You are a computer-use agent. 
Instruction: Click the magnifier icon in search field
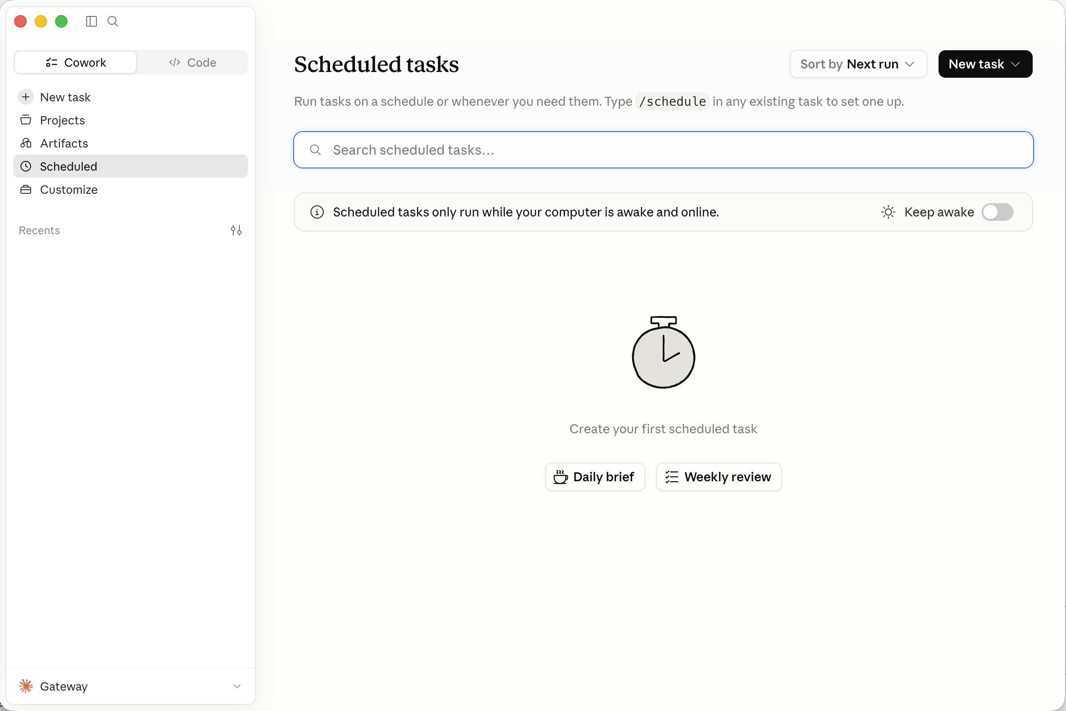coord(315,150)
